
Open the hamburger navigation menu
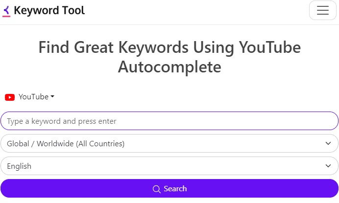coord(322,11)
